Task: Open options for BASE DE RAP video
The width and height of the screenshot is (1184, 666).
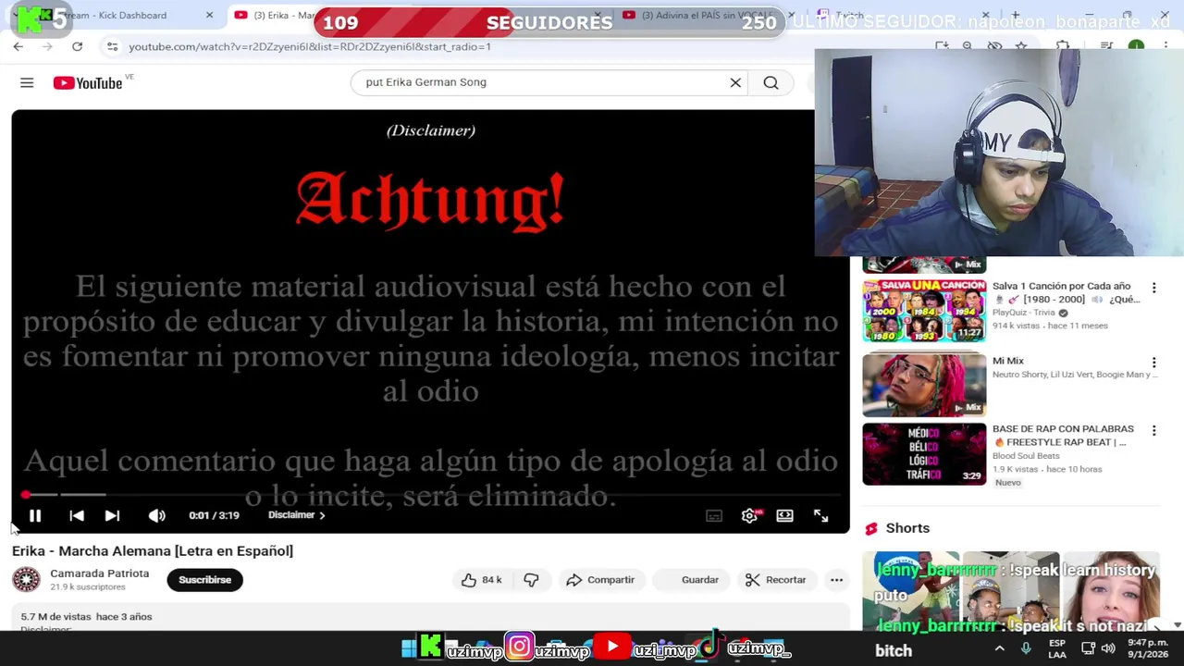Action: coord(1153,431)
